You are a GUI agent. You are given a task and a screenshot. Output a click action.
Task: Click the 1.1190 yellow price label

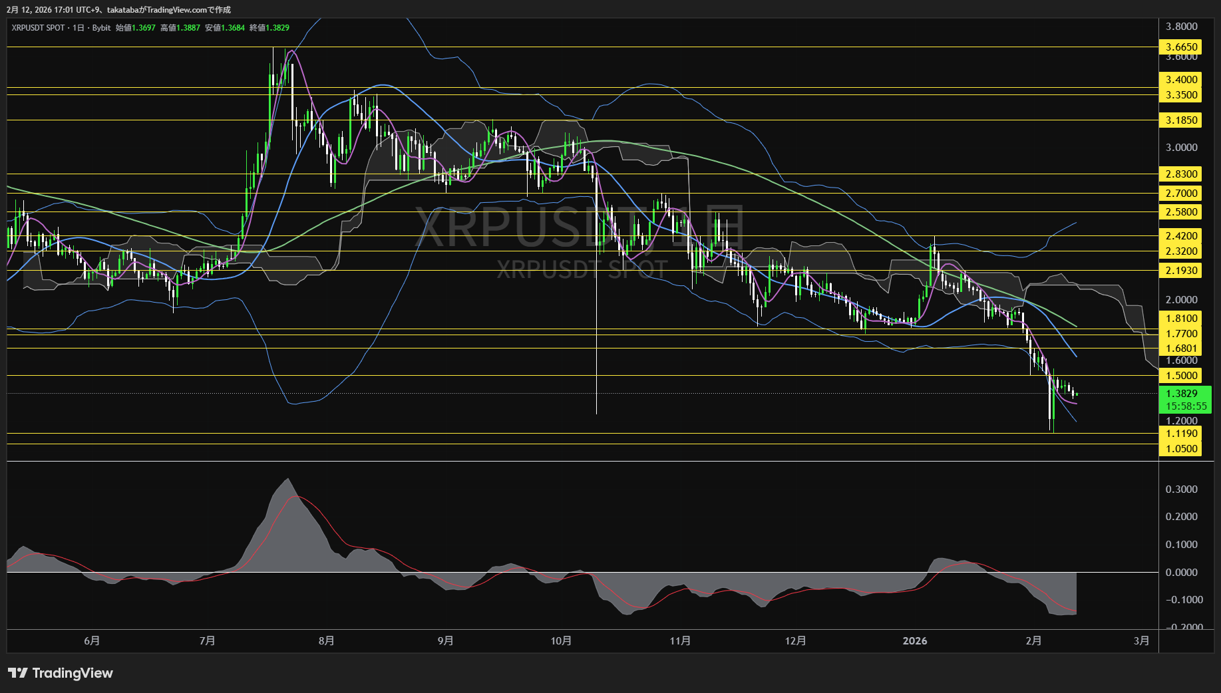[1181, 433]
